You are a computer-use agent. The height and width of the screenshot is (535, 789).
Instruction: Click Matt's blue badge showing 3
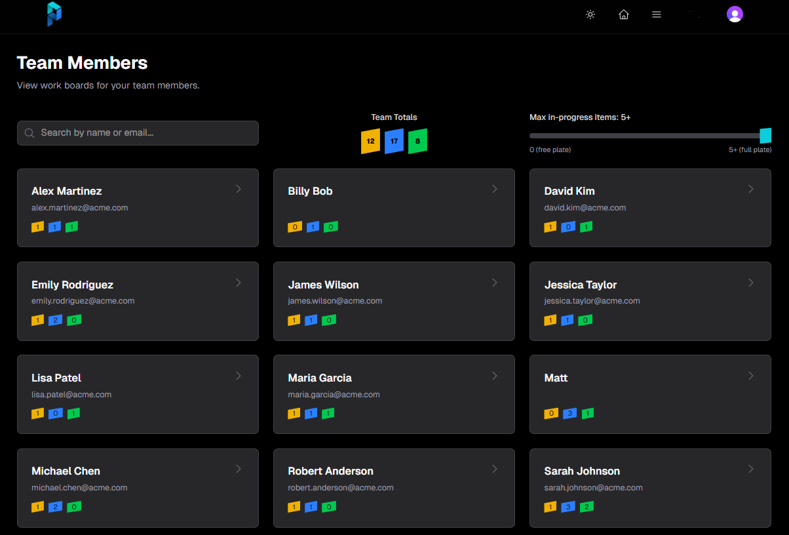(569, 414)
